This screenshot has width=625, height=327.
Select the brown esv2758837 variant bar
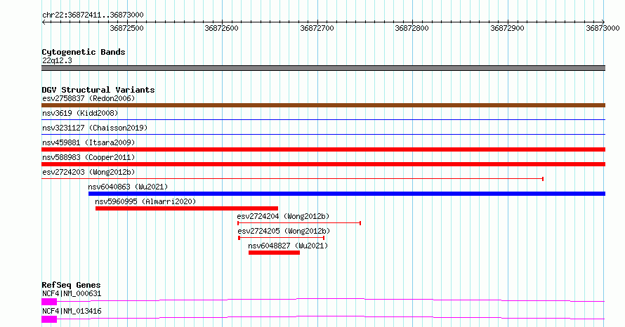[x=323, y=105]
